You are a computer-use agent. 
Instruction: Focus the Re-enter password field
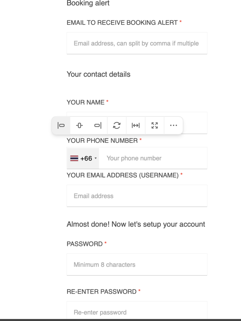[x=137, y=312]
